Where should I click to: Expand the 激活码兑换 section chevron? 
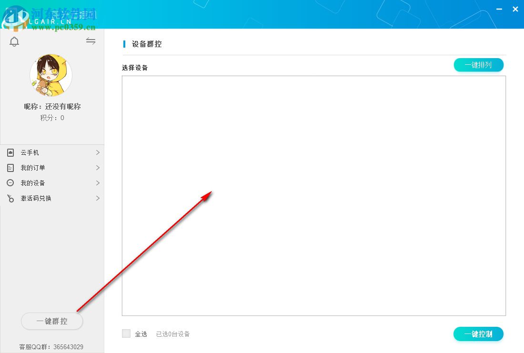98,198
